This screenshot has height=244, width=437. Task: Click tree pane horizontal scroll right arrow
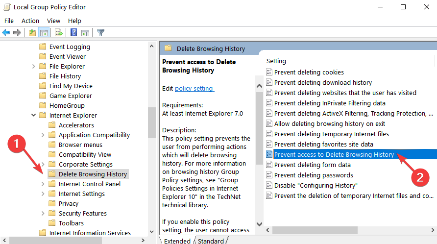[x=143, y=240]
